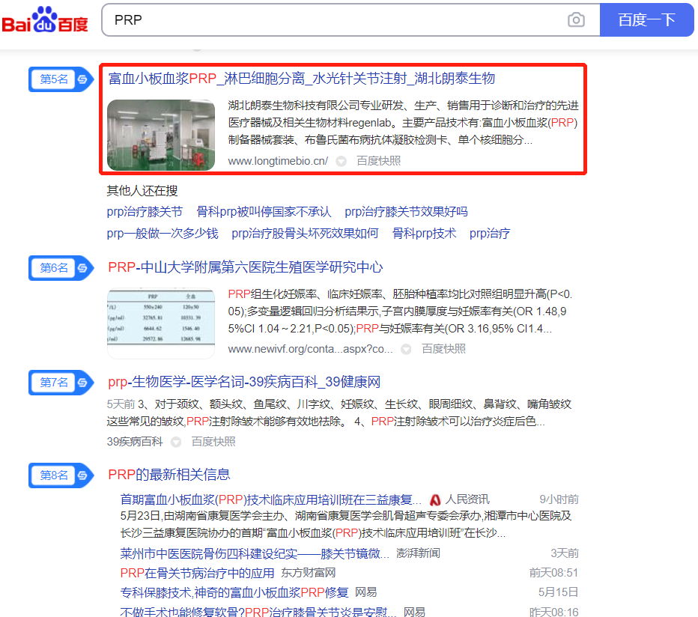
Task: Open 百度快照 for longtimebio result
Action: (x=379, y=161)
